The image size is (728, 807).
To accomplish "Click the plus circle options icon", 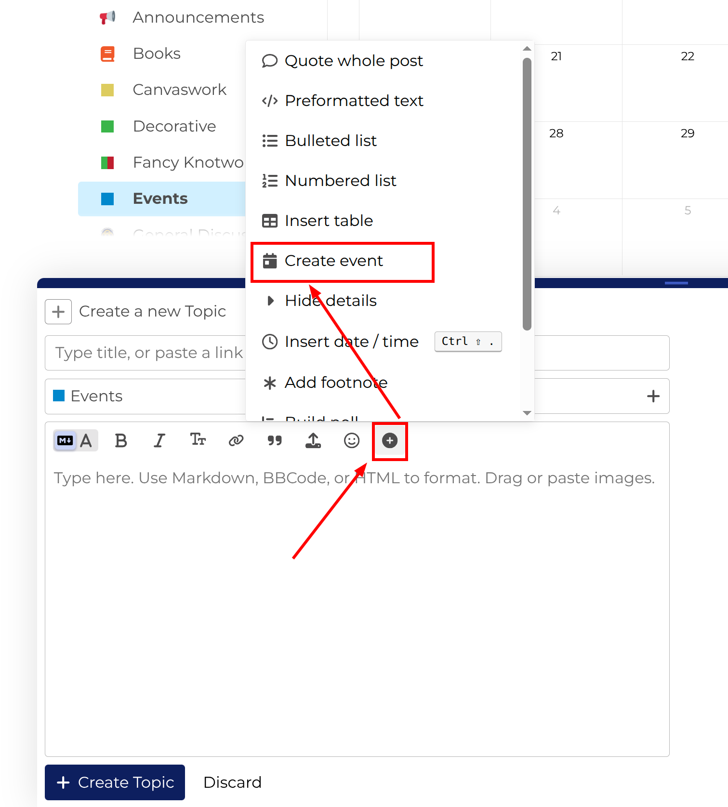I will coord(390,440).
